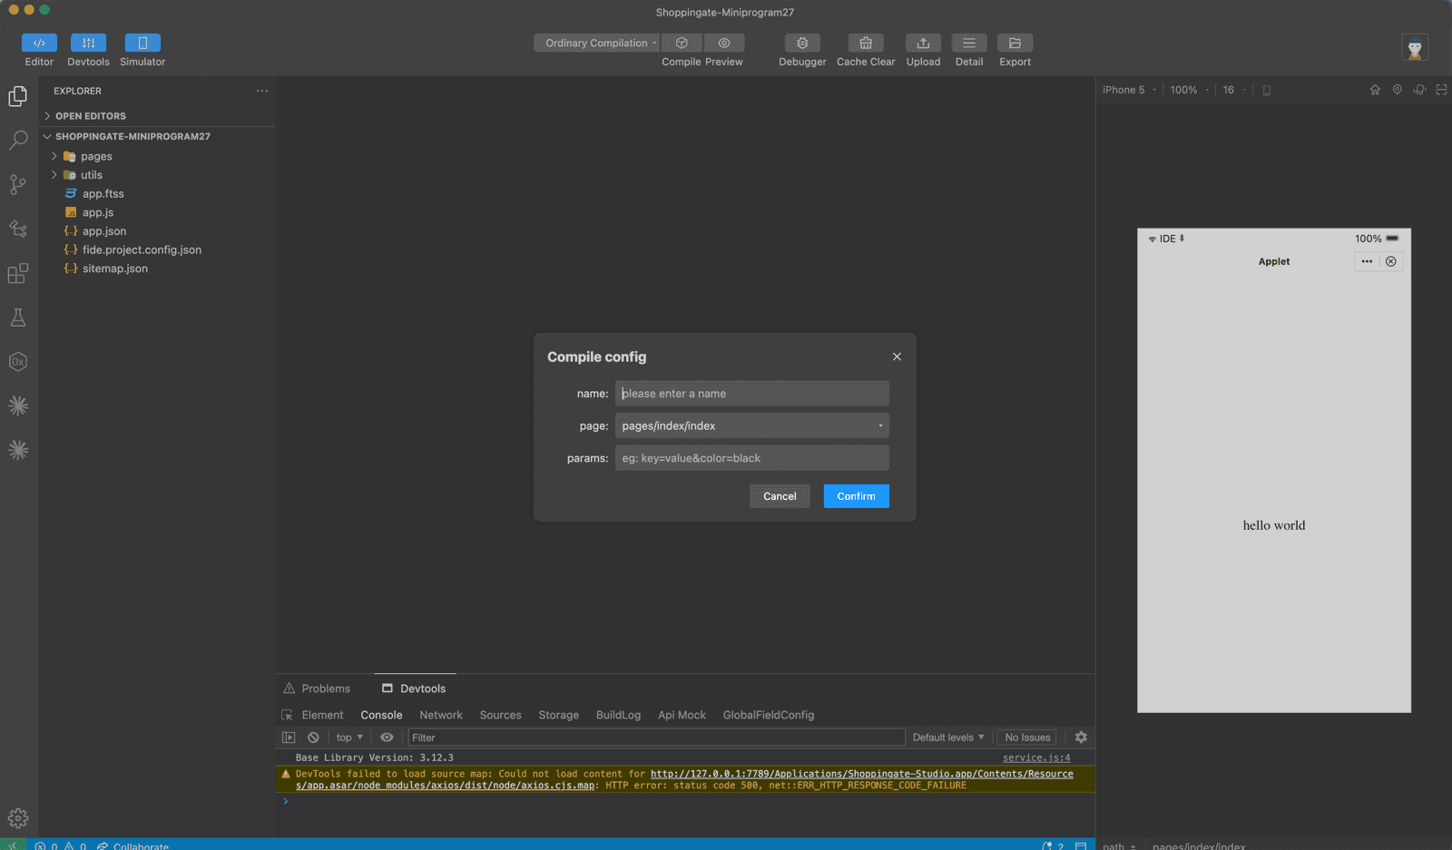Switch to the Api Mock tab
This screenshot has height=850, width=1452.
682,715
